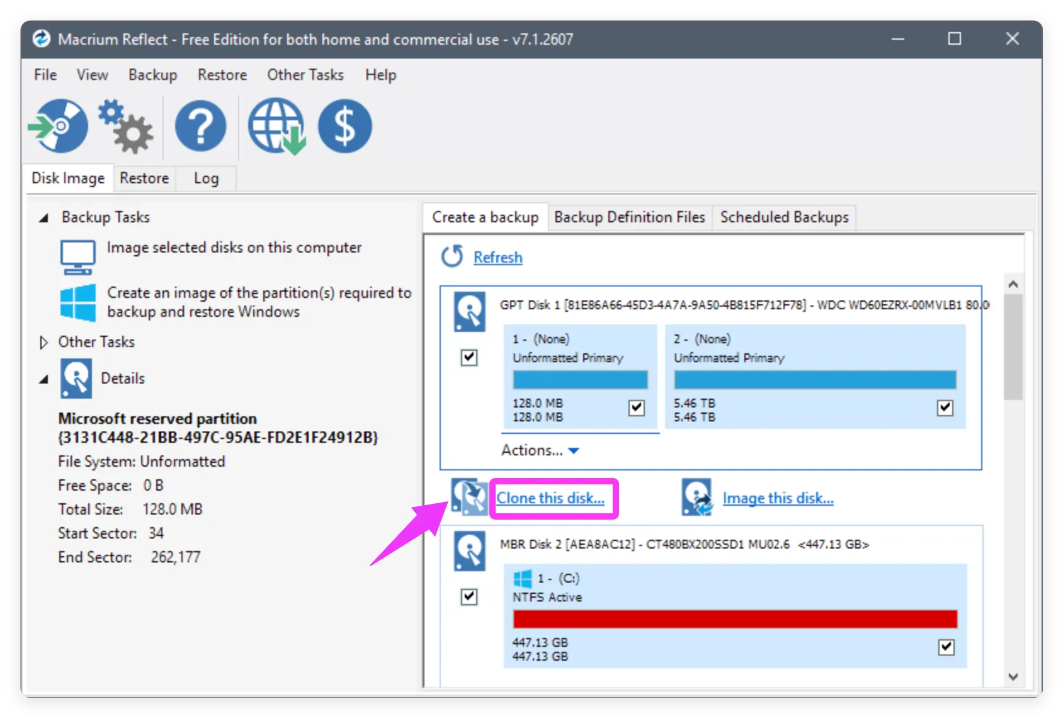Open the Actions... dropdown for Disk 1
The image size is (1063, 718).
[540, 450]
